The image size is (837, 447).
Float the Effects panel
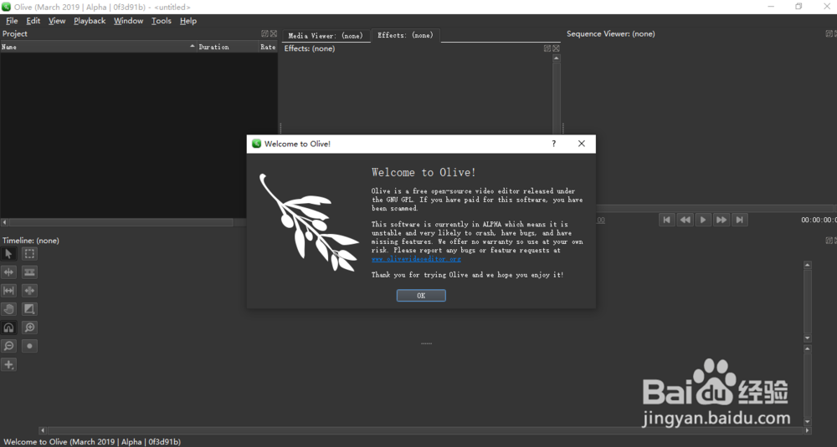[547, 48]
